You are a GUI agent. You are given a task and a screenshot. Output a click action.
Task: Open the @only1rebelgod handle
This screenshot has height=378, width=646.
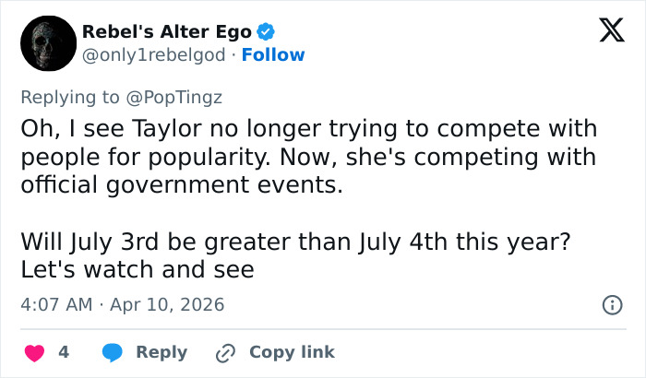click(152, 55)
